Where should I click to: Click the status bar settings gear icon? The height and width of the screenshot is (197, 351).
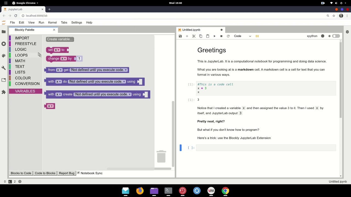(20, 181)
